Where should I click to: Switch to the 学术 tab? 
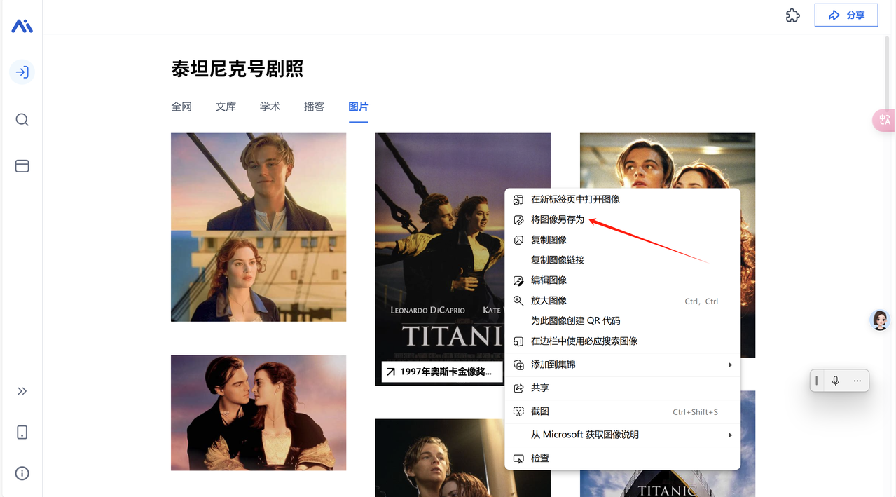pos(270,107)
